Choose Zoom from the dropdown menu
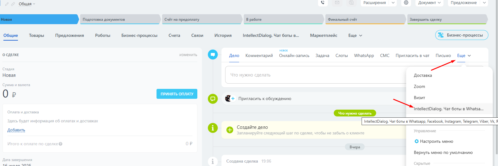This screenshot has height=166, width=498. [x=419, y=86]
